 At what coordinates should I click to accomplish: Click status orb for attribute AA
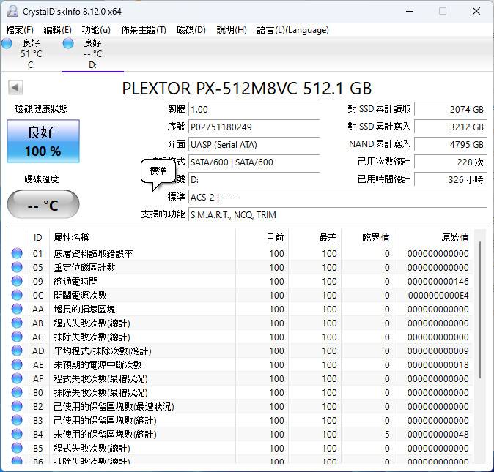click(x=17, y=309)
